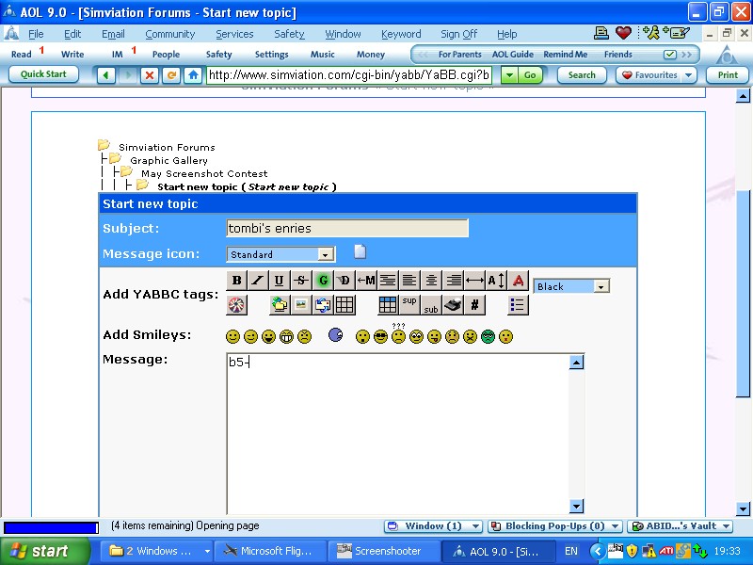Image resolution: width=753 pixels, height=565 pixels.
Task: Click the blue-header table button
Action: click(x=388, y=305)
